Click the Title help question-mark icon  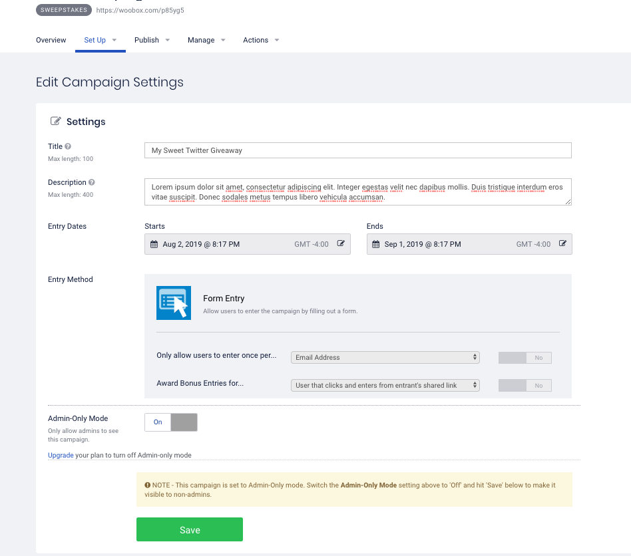click(x=68, y=146)
